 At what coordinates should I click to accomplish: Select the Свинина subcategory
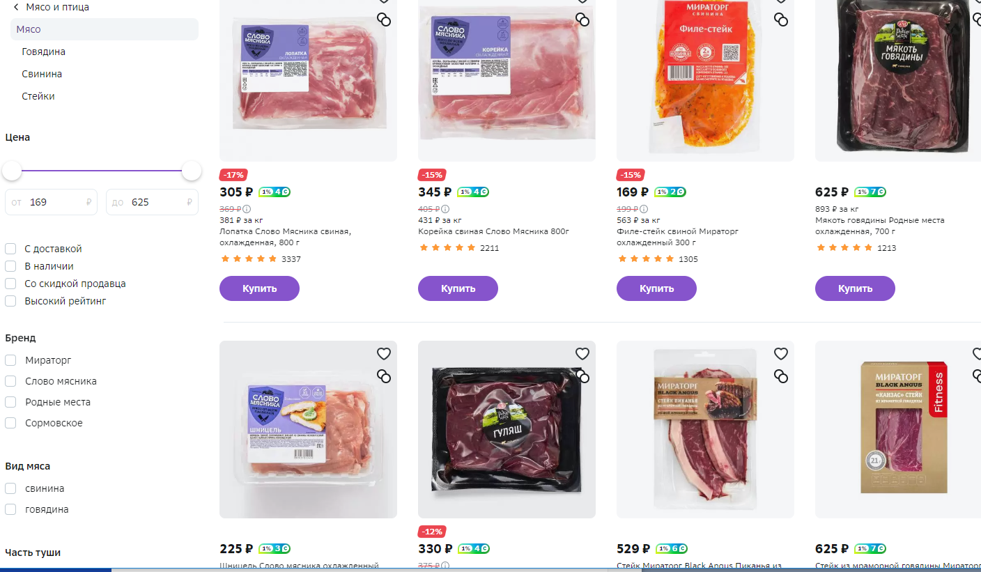(x=42, y=74)
